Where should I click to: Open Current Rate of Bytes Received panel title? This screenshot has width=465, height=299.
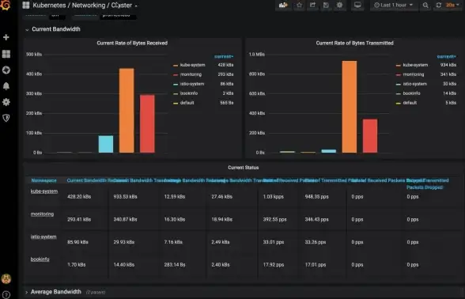pyautogui.click(x=132, y=43)
